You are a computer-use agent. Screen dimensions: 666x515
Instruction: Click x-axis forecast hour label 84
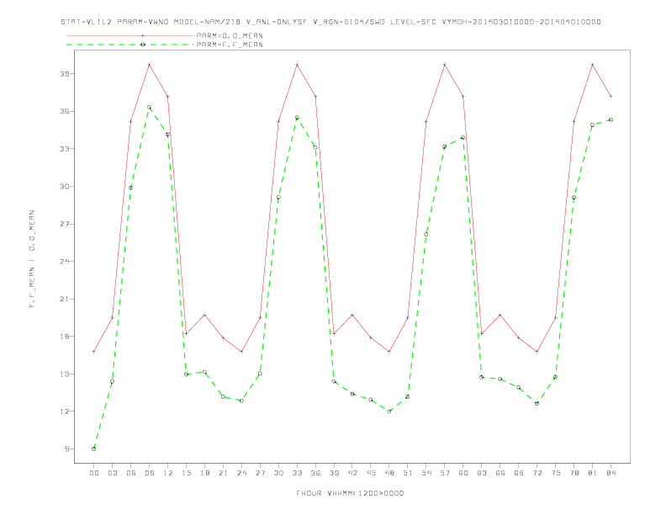(x=610, y=473)
